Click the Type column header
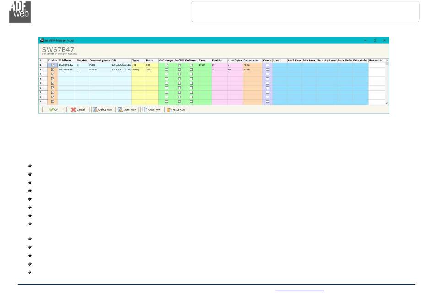 [138, 60]
